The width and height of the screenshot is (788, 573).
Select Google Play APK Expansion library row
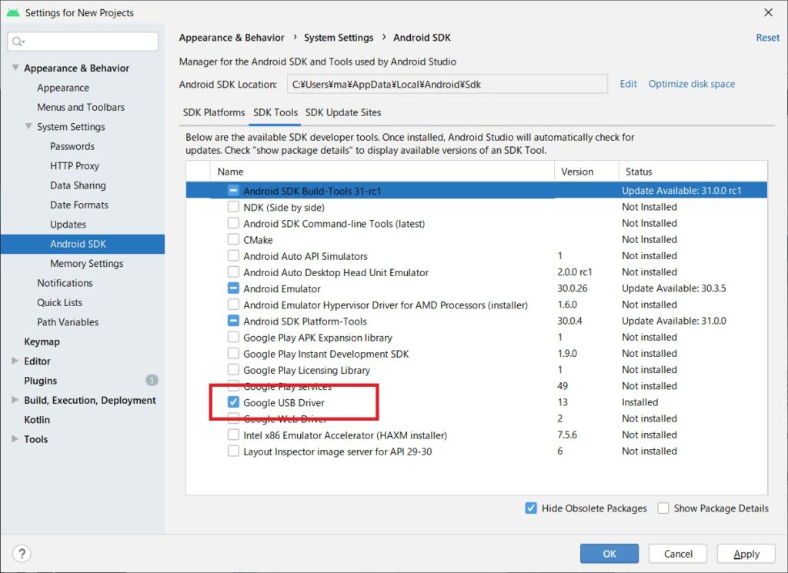(476, 337)
